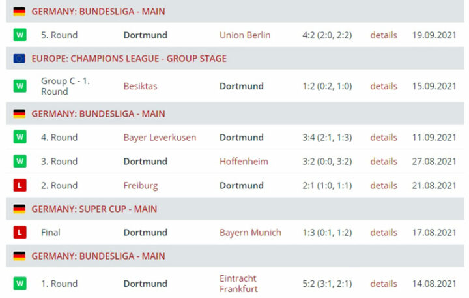Viewport: 469px width, 298px height.
Task: Open the Germany Super Cup Main header
Action: pos(94,209)
